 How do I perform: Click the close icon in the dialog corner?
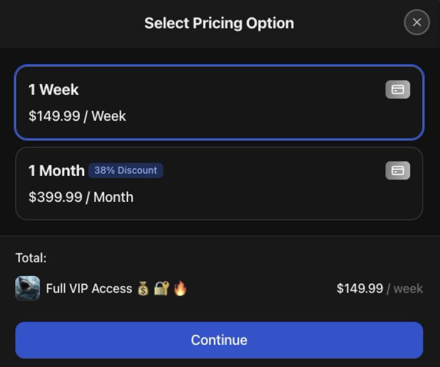click(417, 22)
